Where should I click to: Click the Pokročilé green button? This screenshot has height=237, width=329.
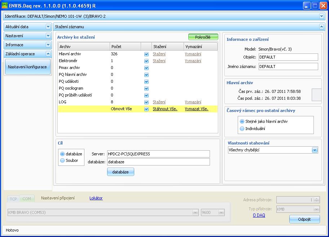[x=203, y=37]
